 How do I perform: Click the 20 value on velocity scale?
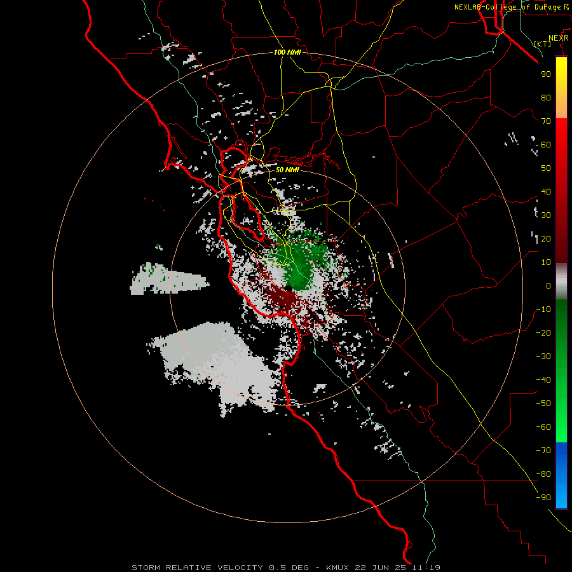coord(546,238)
